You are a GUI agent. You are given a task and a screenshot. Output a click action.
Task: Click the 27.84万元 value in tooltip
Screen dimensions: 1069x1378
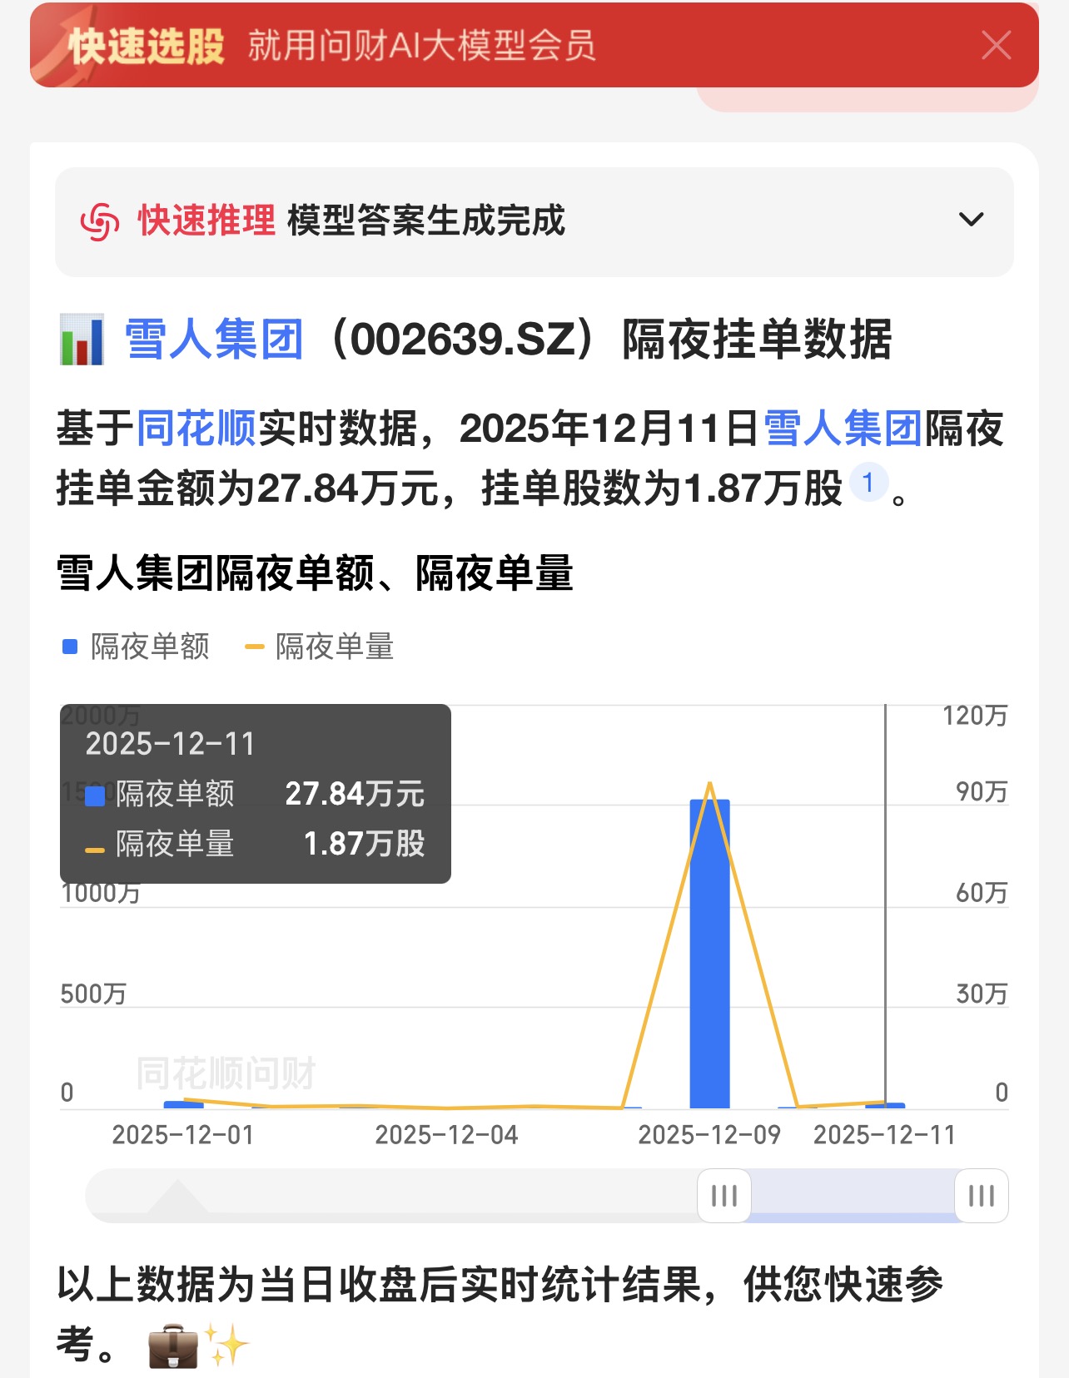point(355,794)
